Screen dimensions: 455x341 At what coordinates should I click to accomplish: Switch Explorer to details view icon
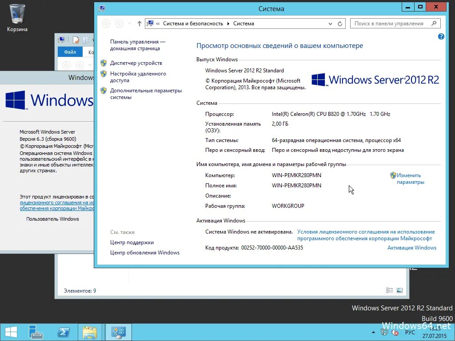pyautogui.click(x=389, y=290)
